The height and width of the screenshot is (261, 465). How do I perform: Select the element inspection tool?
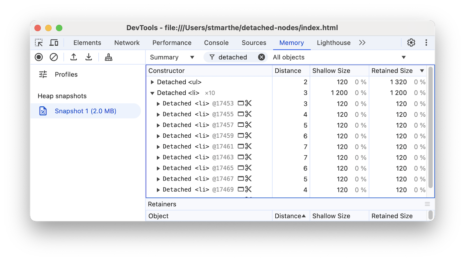coord(39,43)
